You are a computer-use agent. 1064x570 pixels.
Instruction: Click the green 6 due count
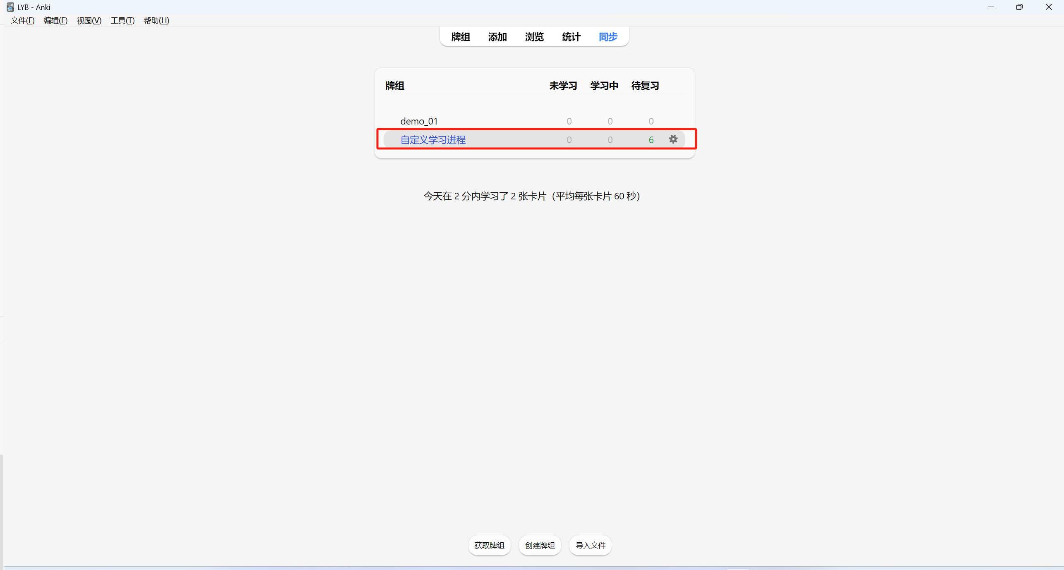(x=651, y=140)
